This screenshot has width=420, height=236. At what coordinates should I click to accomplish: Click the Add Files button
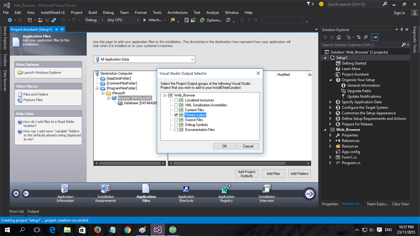coord(273,174)
